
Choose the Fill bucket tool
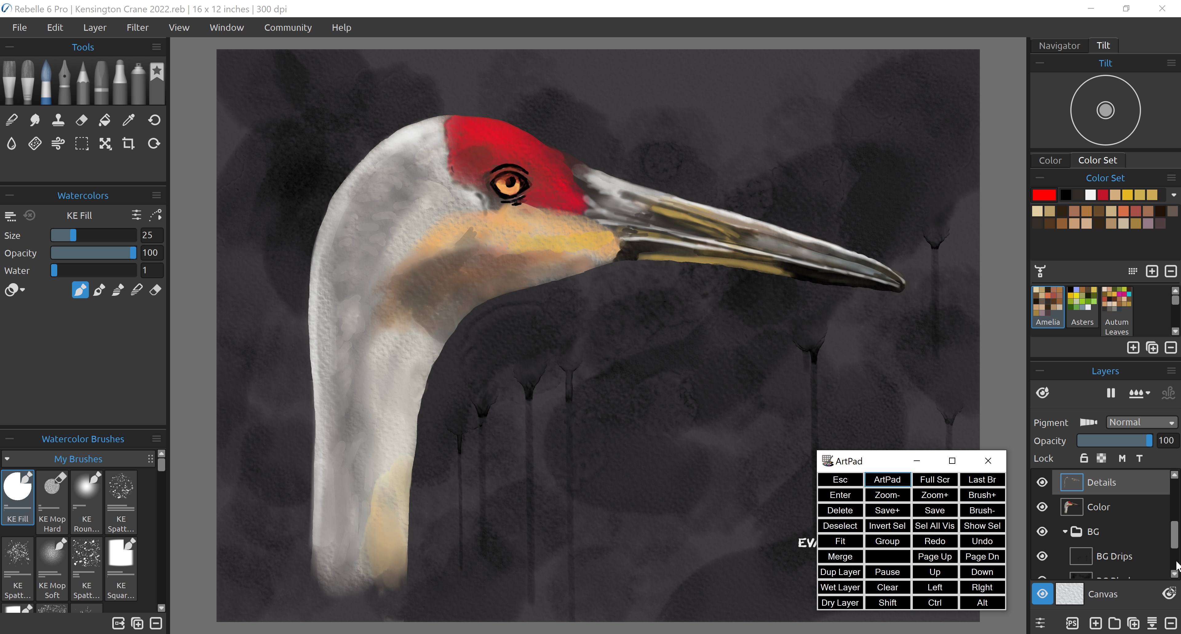105,120
